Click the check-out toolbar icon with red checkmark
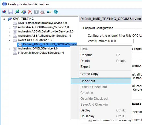 4,12
